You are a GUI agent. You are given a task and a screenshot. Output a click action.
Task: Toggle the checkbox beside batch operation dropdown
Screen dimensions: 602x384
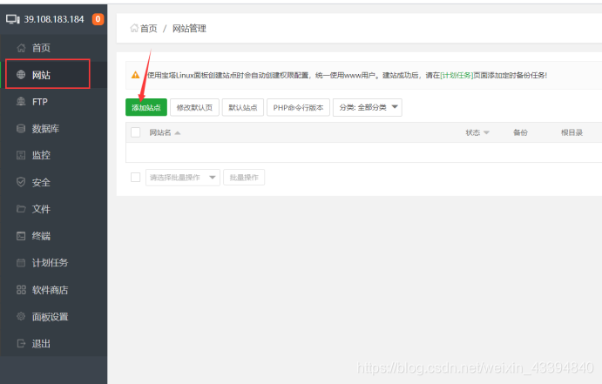pyautogui.click(x=136, y=178)
